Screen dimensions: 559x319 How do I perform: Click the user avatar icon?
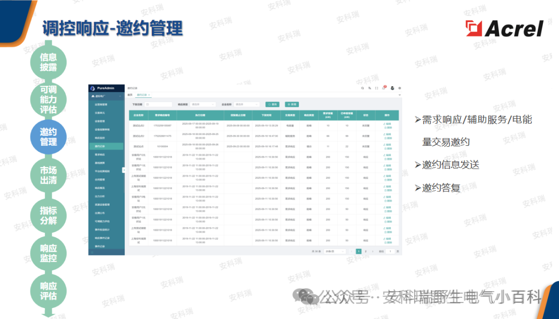pyautogui.click(x=392, y=88)
